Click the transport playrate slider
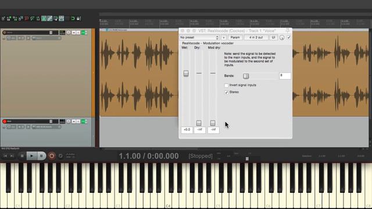 pyautogui.click(x=247, y=158)
